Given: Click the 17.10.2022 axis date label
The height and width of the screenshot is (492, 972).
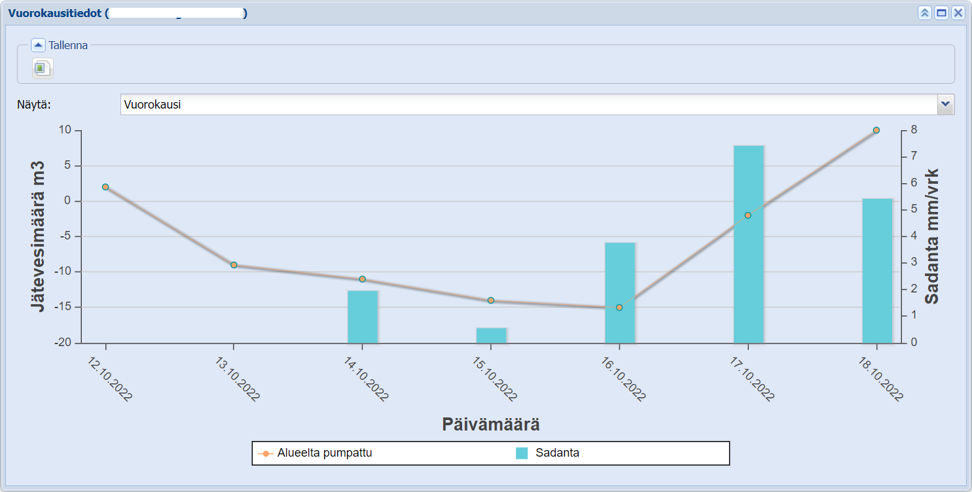Looking at the screenshot, I should [753, 378].
